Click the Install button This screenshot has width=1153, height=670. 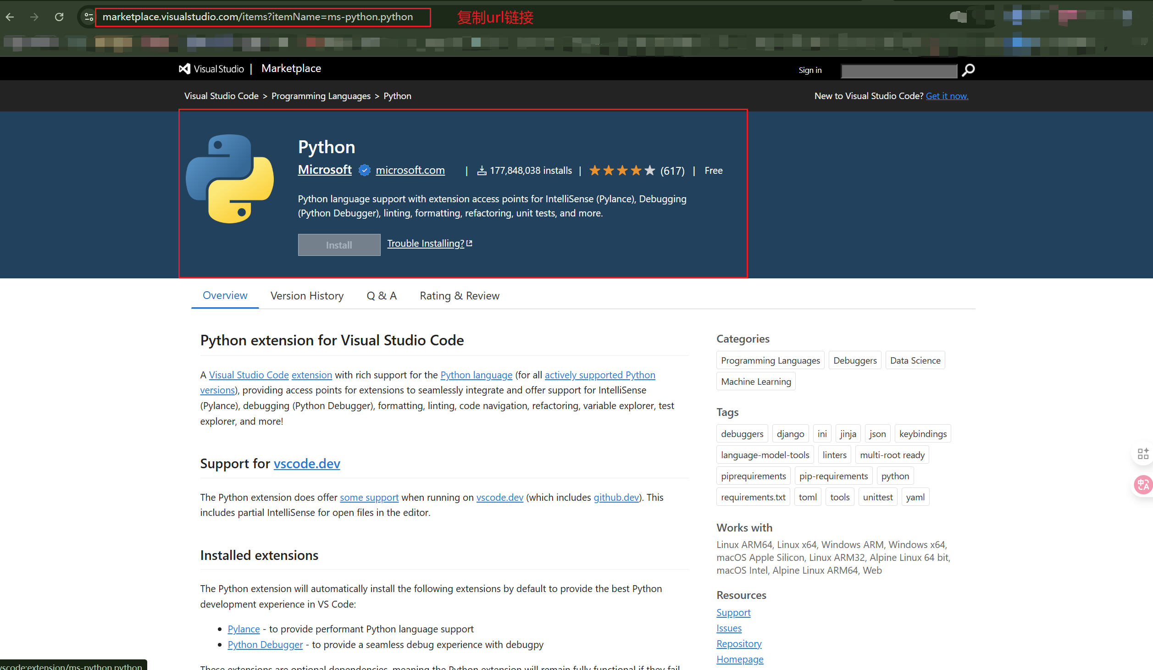pyautogui.click(x=338, y=244)
